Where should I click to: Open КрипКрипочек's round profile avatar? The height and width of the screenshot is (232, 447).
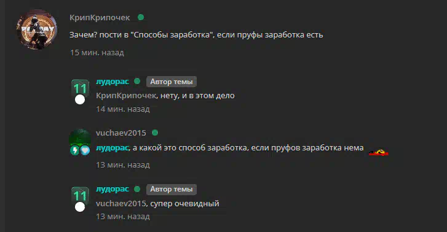point(37,29)
